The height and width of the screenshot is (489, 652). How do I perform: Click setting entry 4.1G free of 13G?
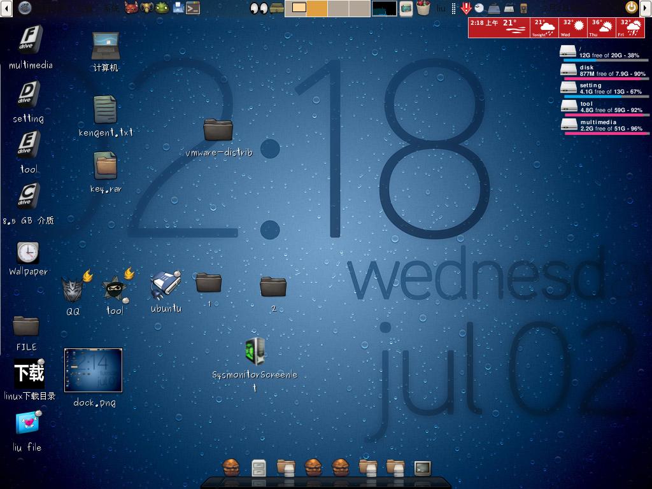click(604, 89)
